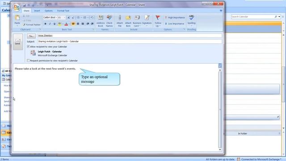Image resolution: width=286 pixels, height=161 pixels.
Task: Center the message text
Action: 78,24
